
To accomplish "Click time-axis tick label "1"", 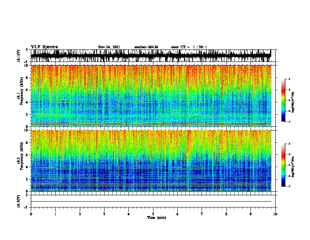I will (55, 214).
